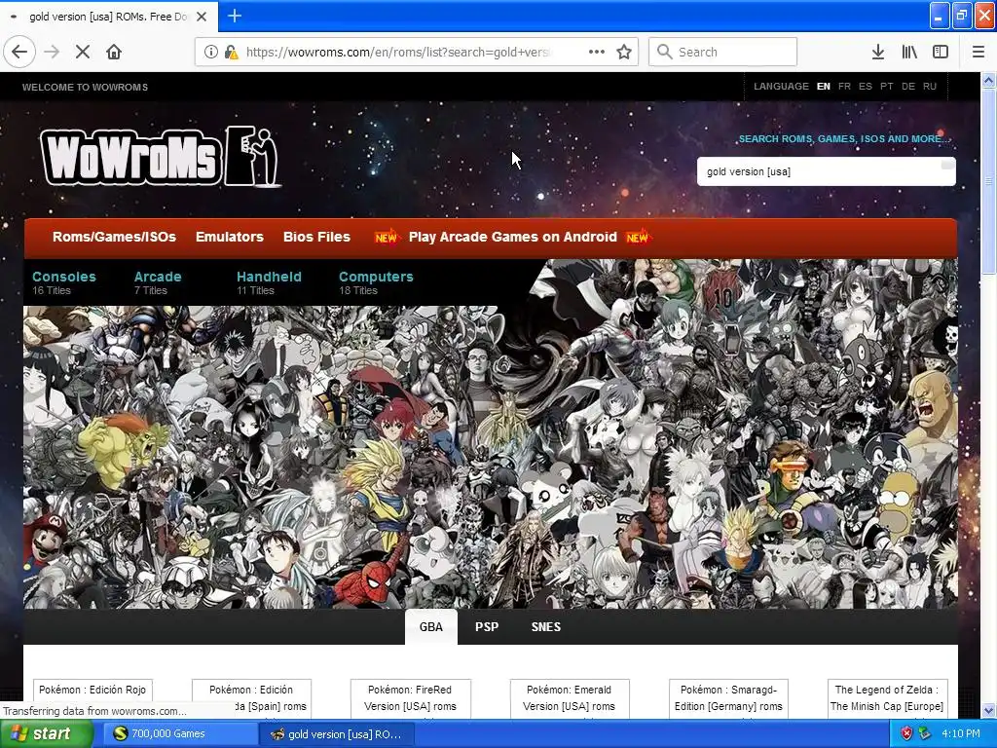
Task: Open page actions three-dot menu
Action: click(x=597, y=52)
